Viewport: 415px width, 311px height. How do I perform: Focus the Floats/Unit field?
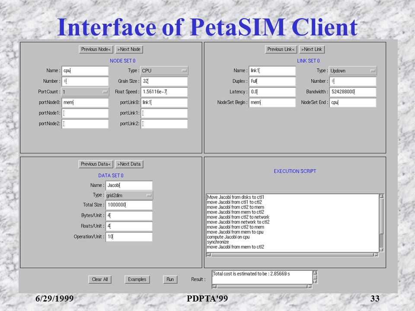pyautogui.click(x=129, y=226)
